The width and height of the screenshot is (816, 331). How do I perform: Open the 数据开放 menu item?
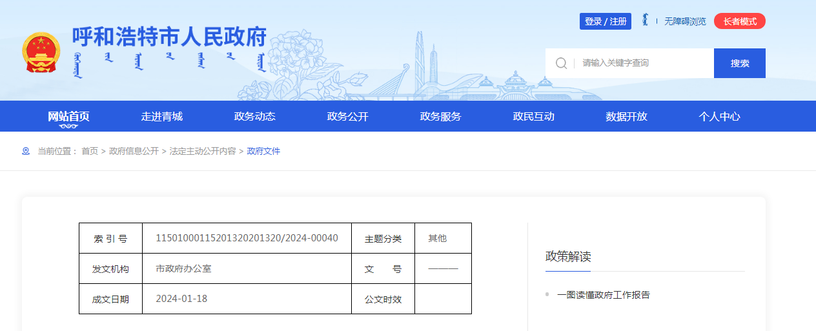point(627,117)
